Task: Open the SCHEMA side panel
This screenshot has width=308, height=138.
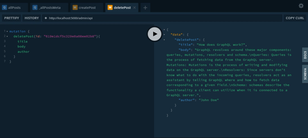Action: click(x=305, y=74)
